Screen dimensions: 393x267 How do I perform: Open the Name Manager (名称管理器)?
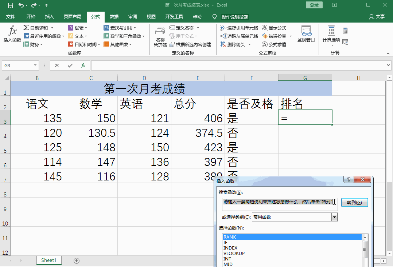tap(160, 37)
